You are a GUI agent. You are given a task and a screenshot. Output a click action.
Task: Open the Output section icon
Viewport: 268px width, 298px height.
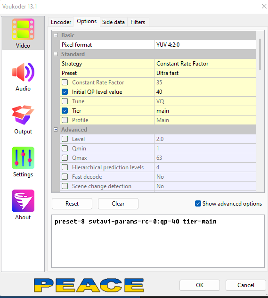pyautogui.click(x=23, y=115)
